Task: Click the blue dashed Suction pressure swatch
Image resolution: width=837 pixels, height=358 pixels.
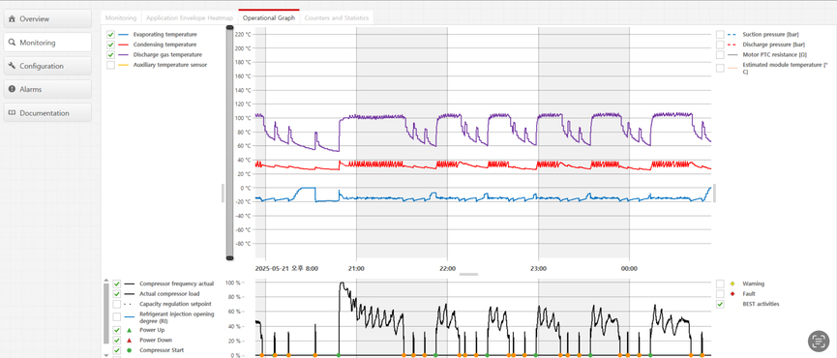Action: [732, 35]
